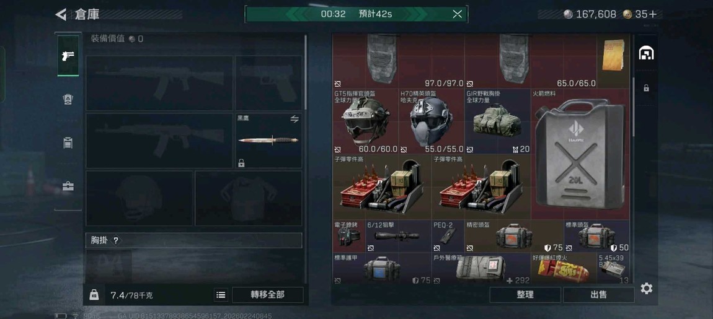Toggle the list view icon beside 轉移全部
This screenshot has width=713, height=319.
pyautogui.click(x=221, y=295)
